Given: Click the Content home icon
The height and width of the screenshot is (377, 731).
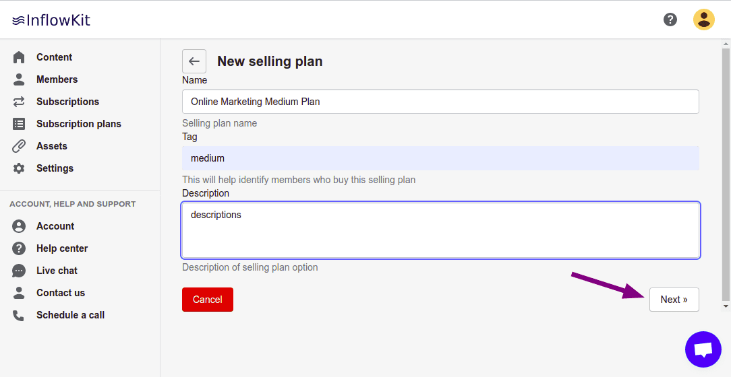Looking at the screenshot, I should (19, 57).
